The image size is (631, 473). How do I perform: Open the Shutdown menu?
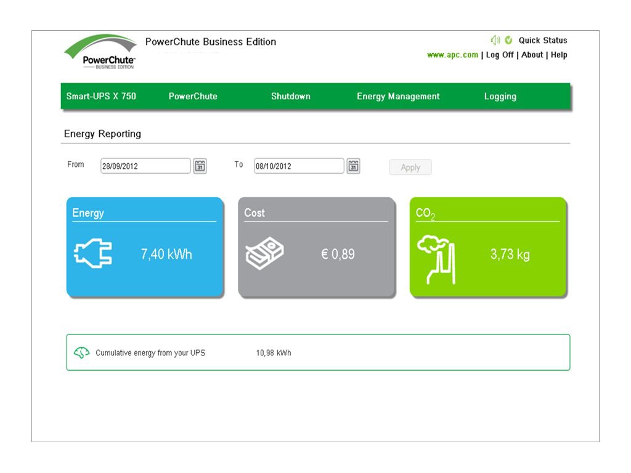tap(291, 97)
